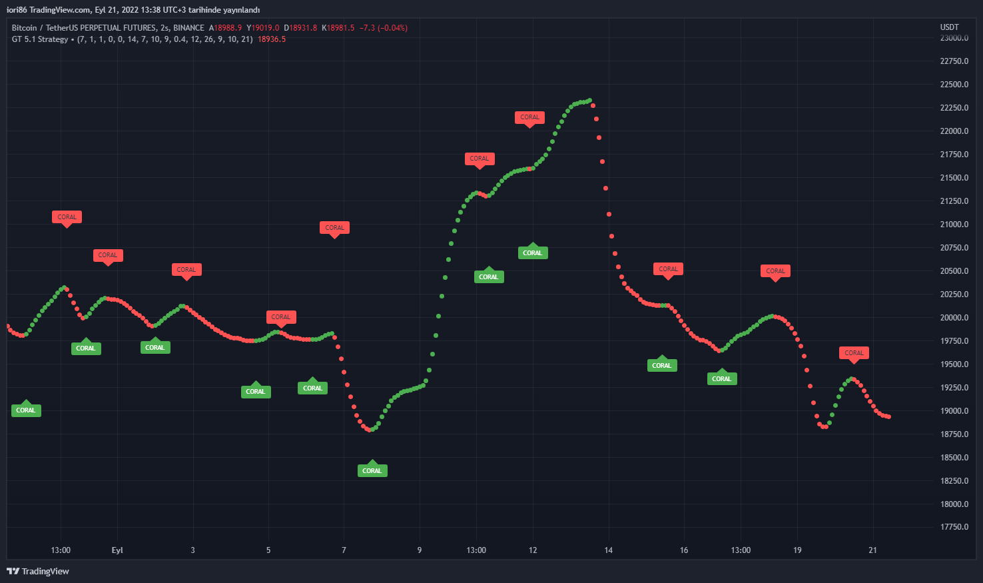This screenshot has width=983, height=583.
Task: Click the USDT currency label
Action: click(x=950, y=27)
